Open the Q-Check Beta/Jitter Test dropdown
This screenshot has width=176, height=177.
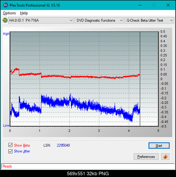pos(149,21)
